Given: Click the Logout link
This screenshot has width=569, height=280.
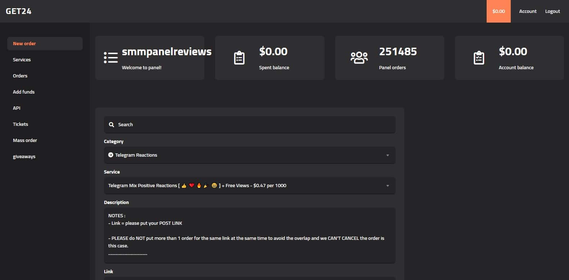Looking at the screenshot, I should point(552,11).
